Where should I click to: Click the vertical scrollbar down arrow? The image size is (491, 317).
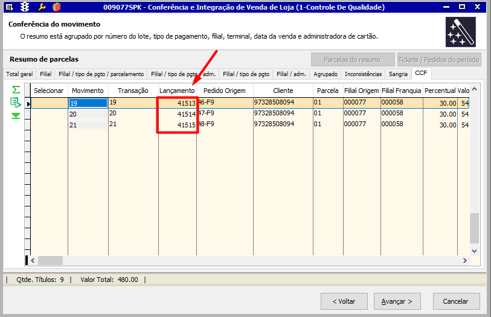tap(475, 251)
